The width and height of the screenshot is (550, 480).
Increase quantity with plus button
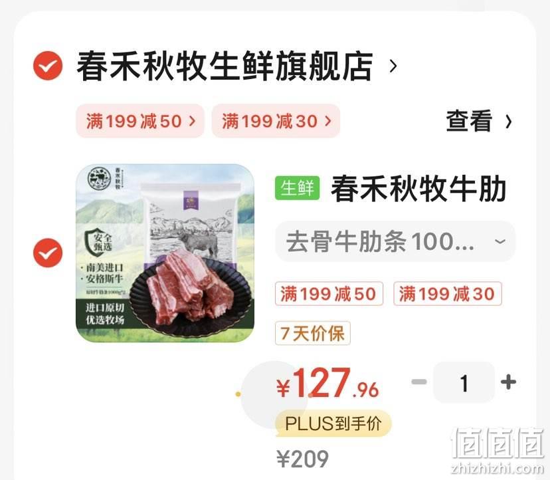pos(508,382)
